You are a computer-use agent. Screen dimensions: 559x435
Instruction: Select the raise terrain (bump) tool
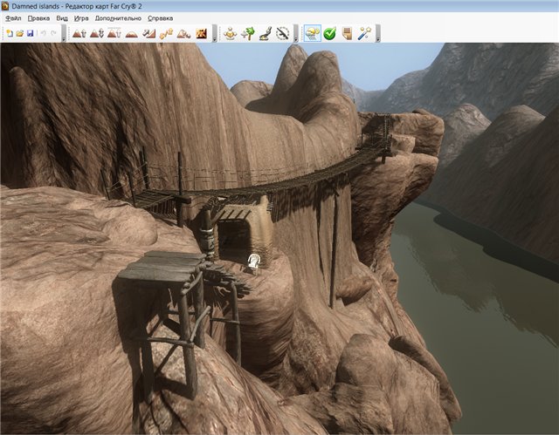[x=79, y=33]
